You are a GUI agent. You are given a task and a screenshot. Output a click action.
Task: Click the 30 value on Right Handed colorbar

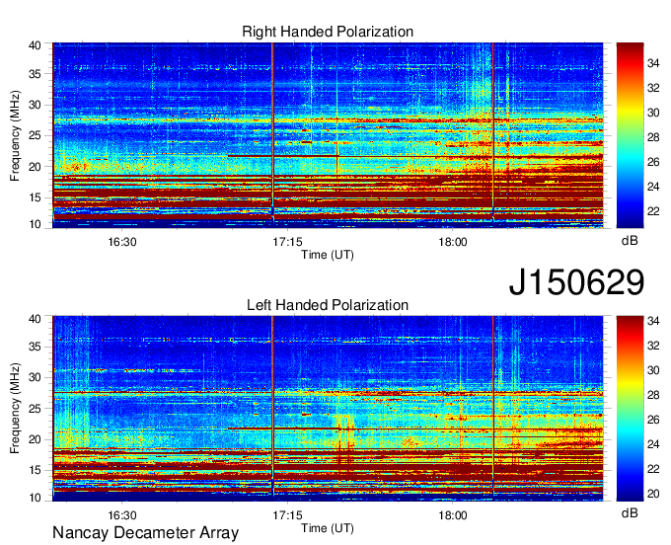(653, 113)
